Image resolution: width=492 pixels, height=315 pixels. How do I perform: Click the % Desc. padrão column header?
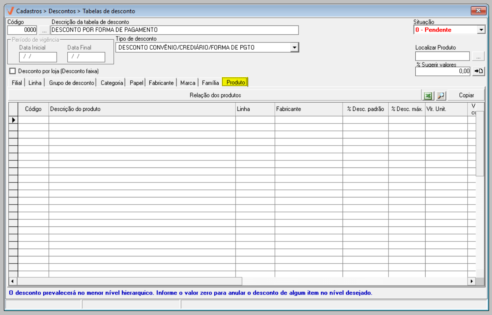click(x=365, y=109)
